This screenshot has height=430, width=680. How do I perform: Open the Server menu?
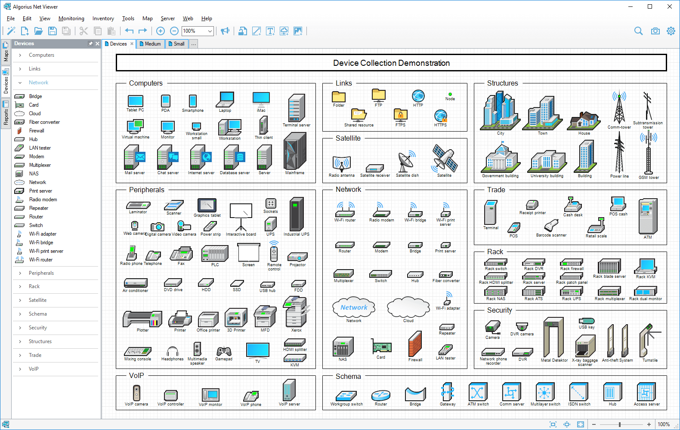168,18
